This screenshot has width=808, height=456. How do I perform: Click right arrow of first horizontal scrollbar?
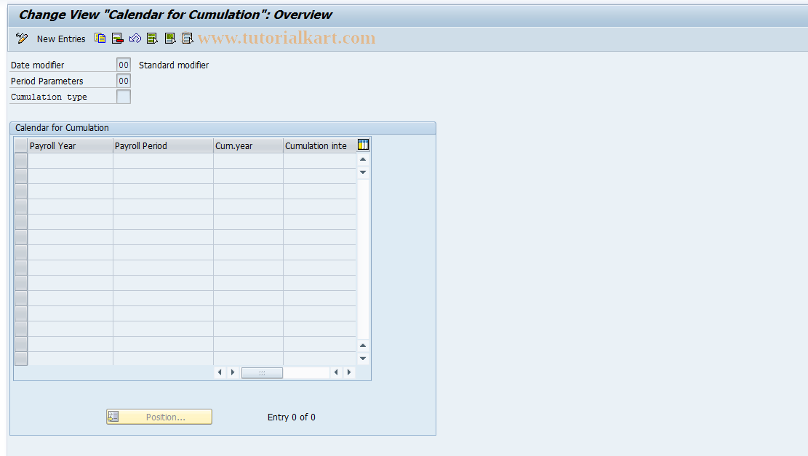click(x=233, y=372)
